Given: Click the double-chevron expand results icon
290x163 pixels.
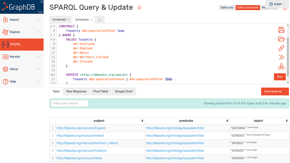Looking at the screenshot, I should coord(281,57).
